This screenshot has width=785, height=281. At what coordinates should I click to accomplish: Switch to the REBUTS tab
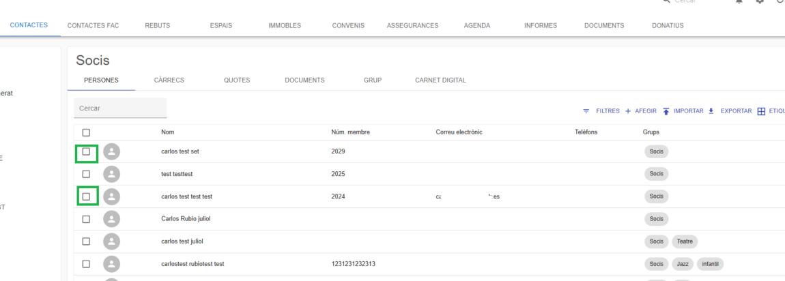click(157, 25)
